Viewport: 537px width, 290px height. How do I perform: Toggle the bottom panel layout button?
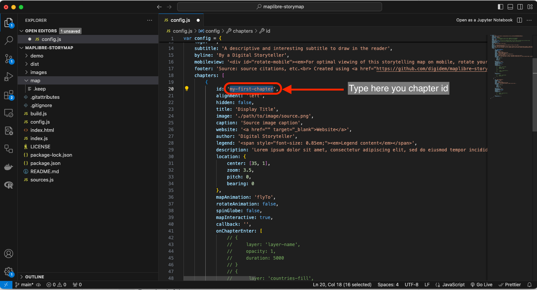(x=510, y=7)
